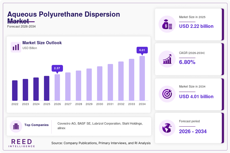
Task: Click the target bullseye icon for 2034
Action: (x=167, y=94)
